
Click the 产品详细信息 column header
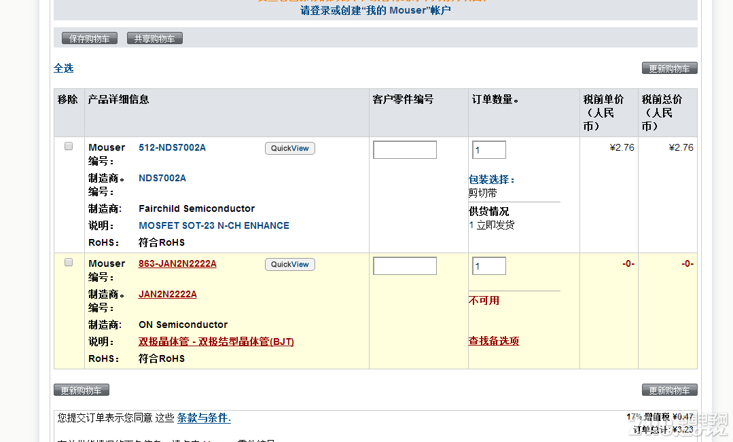click(x=118, y=99)
